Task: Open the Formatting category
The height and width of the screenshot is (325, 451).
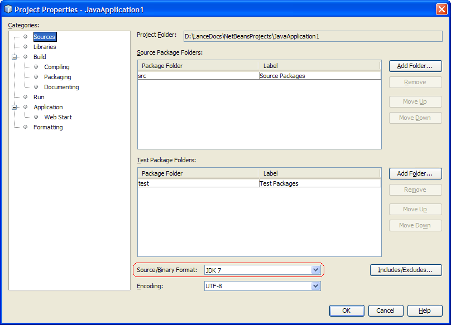Action: coord(48,127)
